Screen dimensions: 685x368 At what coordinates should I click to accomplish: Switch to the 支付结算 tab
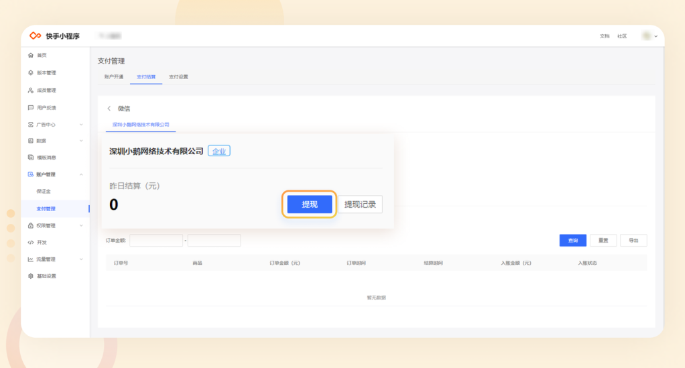[146, 77]
